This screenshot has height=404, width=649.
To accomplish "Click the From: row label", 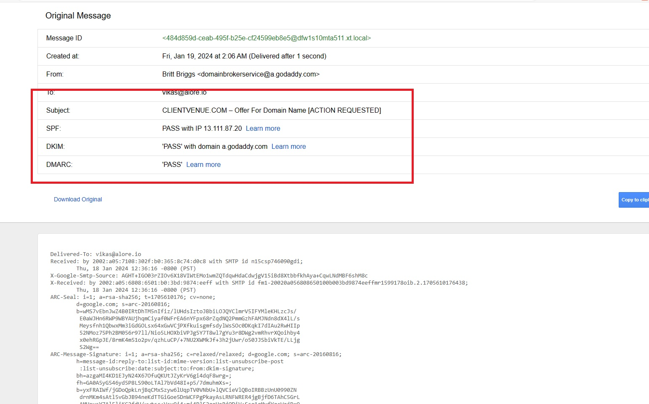I will coord(55,74).
